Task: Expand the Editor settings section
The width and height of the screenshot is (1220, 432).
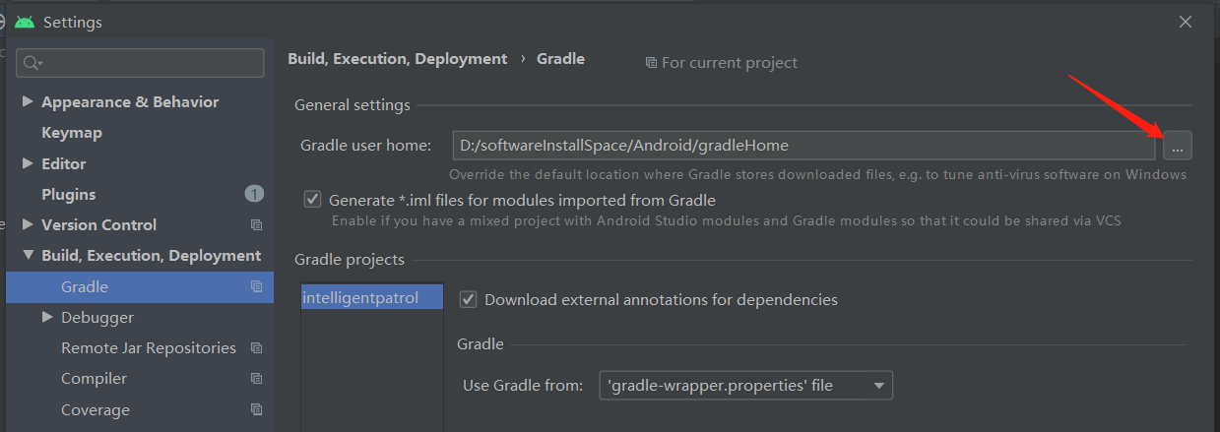Action: [x=28, y=163]
